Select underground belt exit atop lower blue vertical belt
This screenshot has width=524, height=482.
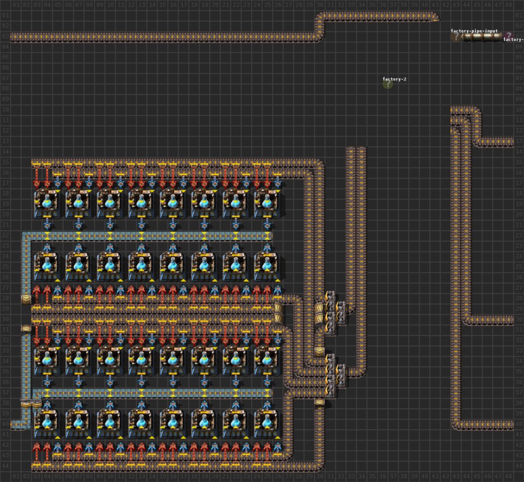tap(26, 329)
